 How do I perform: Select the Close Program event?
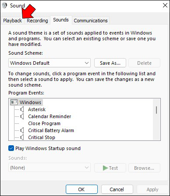(x=44, y=123)
